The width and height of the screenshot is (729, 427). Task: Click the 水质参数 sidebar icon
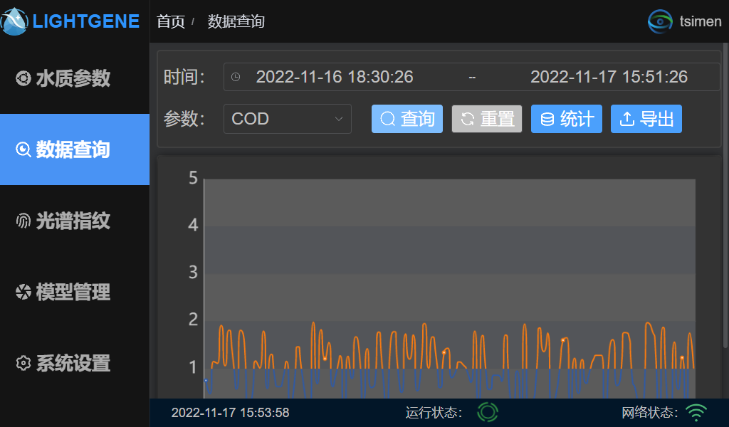point(23,78)
